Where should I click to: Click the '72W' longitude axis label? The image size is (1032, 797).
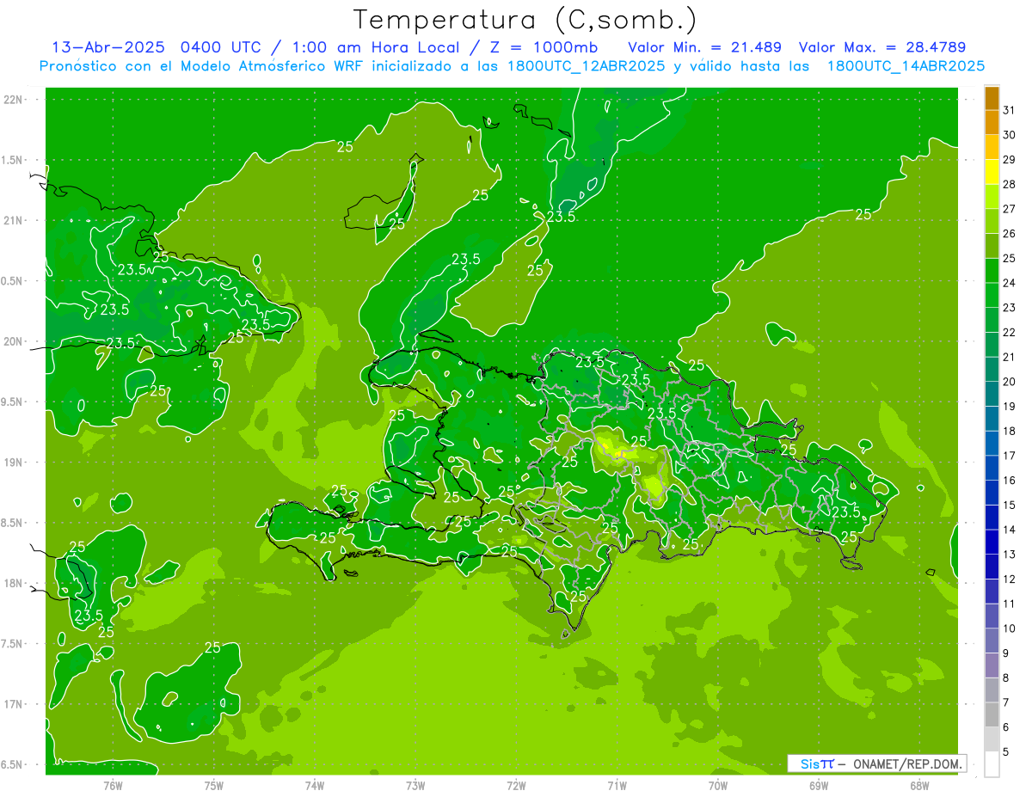click(x=516, y=785)
